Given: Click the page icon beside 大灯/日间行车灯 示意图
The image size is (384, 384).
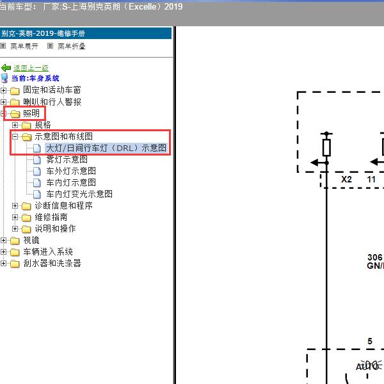Looking at the screenshot, I should pos(37,148).
